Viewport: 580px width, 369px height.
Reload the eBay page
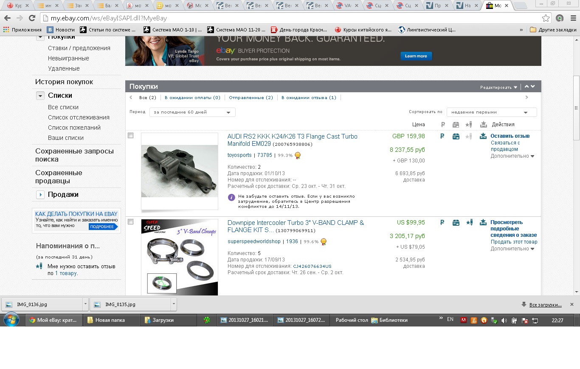[x=32, y=18]
